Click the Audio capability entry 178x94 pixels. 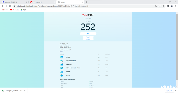(62, 86)
